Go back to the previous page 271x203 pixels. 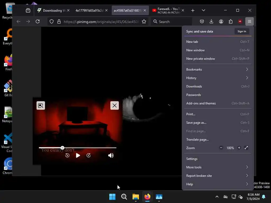(19, 21)
